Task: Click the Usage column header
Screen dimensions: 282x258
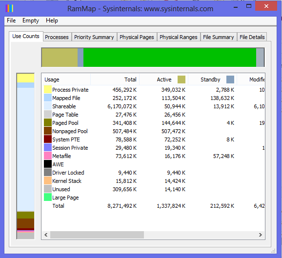Action: click(x=66, y=79)
